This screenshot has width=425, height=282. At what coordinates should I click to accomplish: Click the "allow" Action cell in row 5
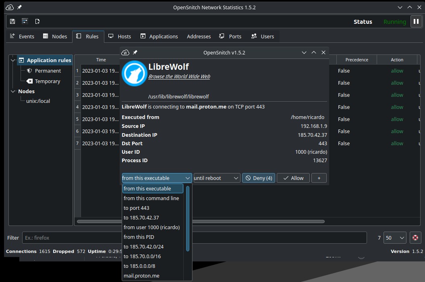pyautogui.click(x=397, y=119)
